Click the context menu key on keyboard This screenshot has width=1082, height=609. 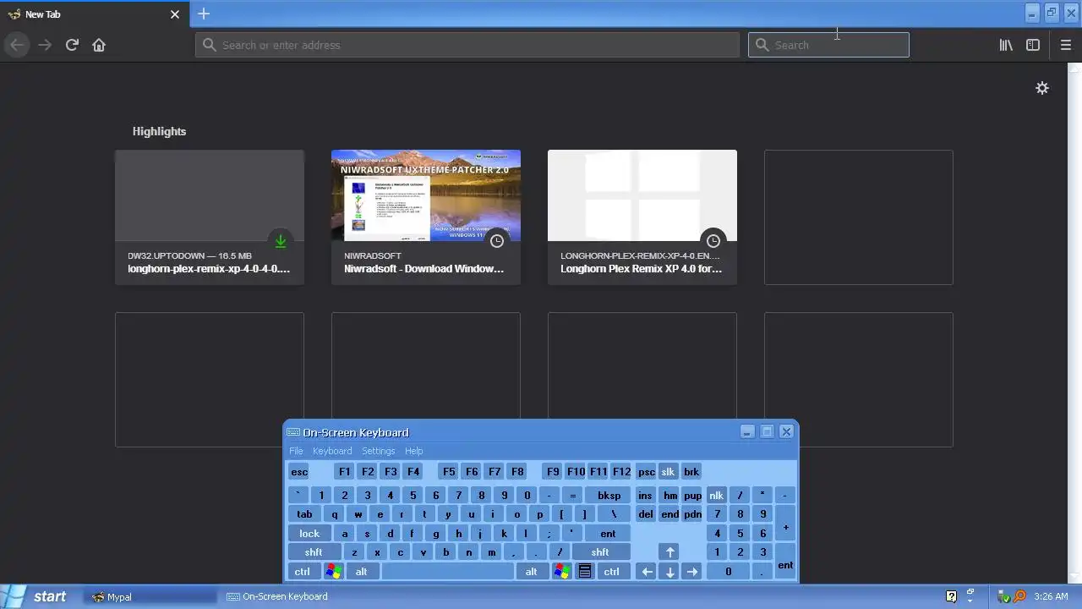click(584, 572)
